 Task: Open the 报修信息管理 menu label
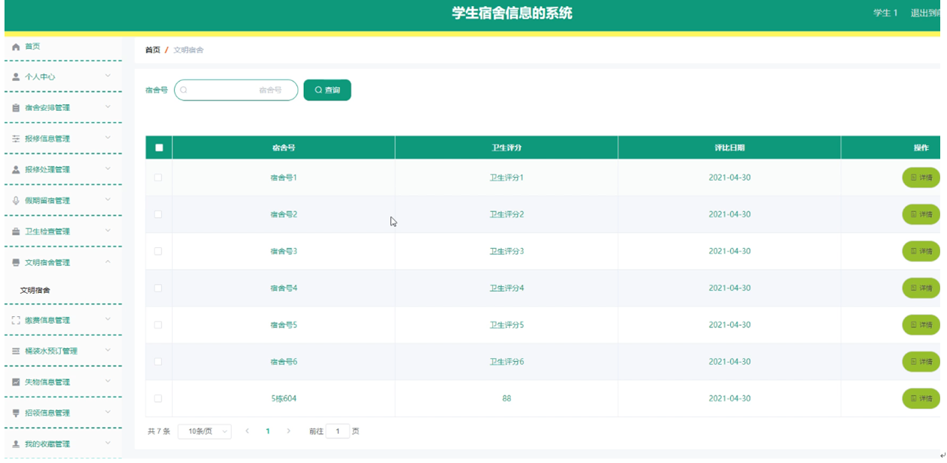(47, 139)
